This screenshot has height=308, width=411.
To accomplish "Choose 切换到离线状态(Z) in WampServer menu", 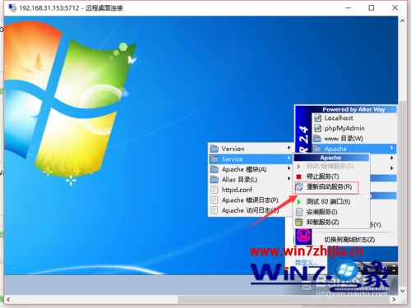I will pyautogui.click(x=349, y=240).
